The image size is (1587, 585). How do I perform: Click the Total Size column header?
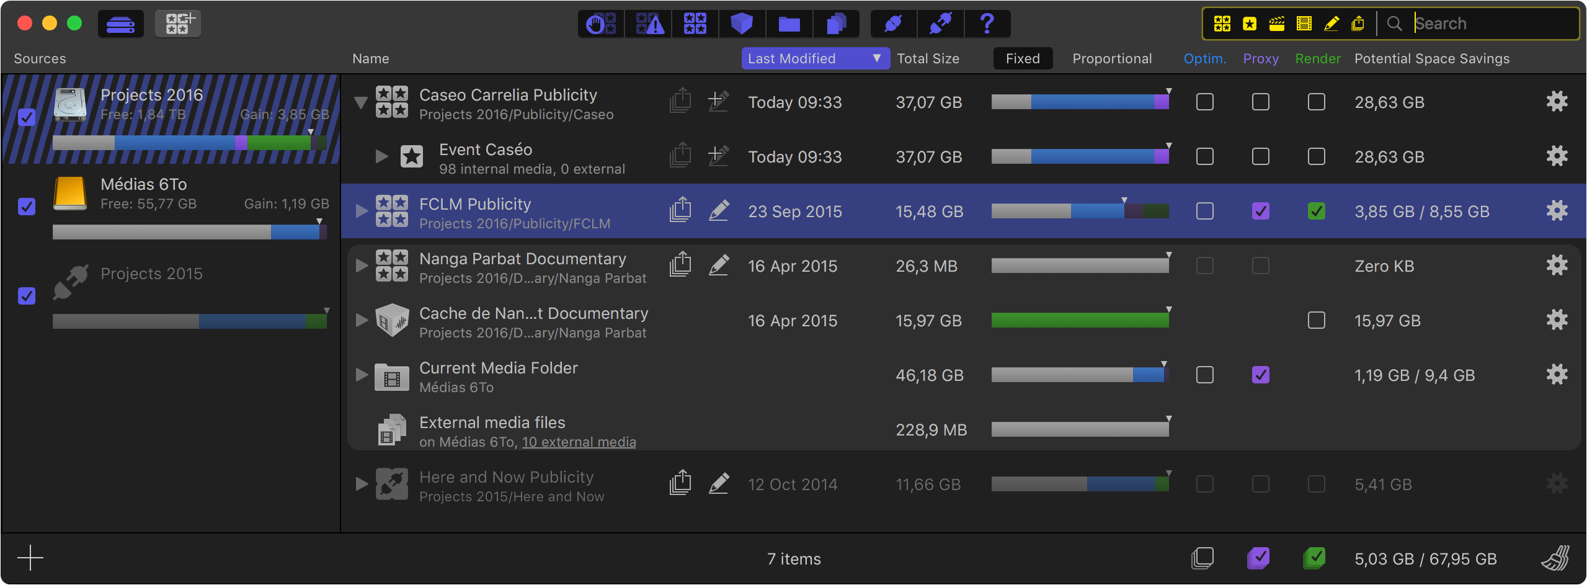coord(928,58)
